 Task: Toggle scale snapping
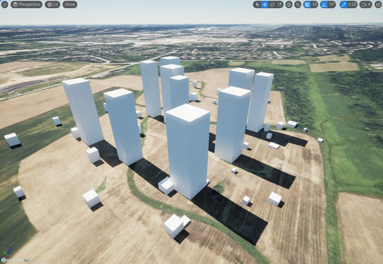343,5
